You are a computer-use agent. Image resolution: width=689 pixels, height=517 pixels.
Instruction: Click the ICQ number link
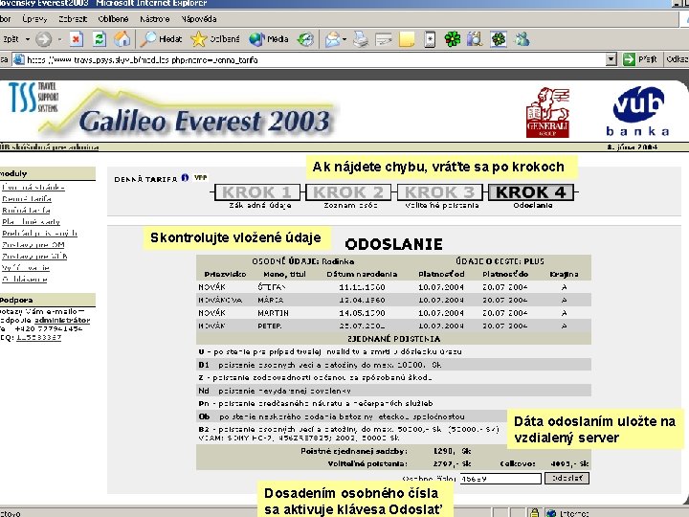(38, 338)
